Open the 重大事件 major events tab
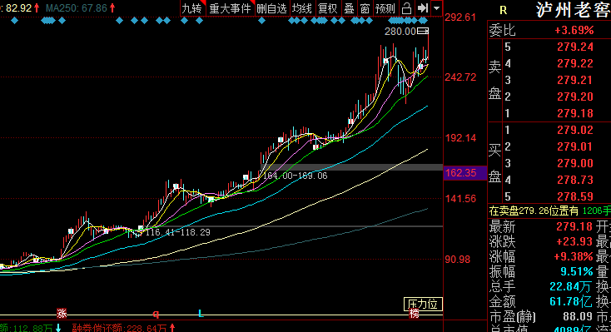The image size is (611, 332). click(230, 8)
